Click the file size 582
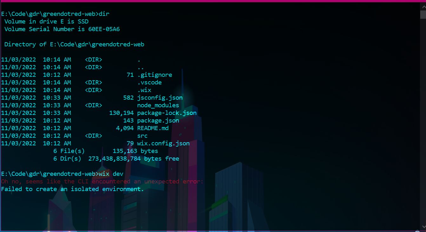Image resolution: width=426 pixels, height=232 pixels. pos(129,98)
